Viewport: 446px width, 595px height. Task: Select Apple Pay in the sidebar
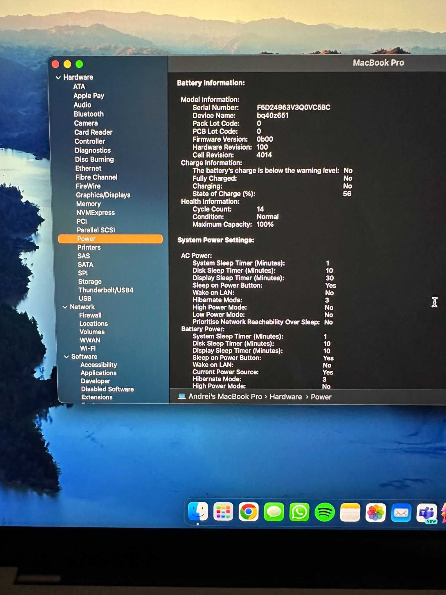click(89, 96)
